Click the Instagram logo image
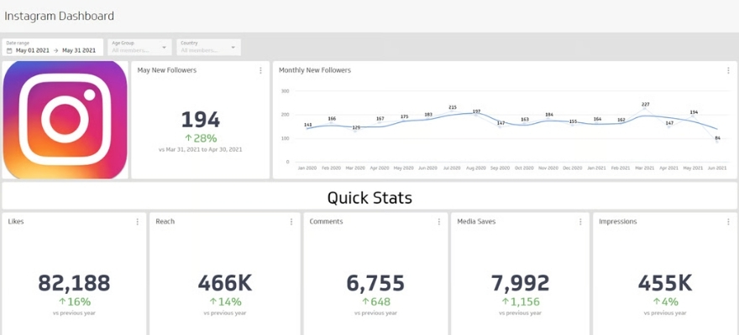This screenshot has height=335, width=739. [x=65, y=120]
